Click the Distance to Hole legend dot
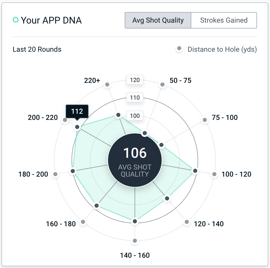The height and width of the screenshot is (268, 270). point(179,49)
